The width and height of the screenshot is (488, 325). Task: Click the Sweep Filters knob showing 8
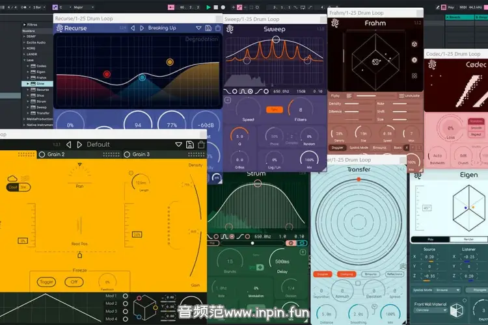pyautogui.click(x=301, y=109)
